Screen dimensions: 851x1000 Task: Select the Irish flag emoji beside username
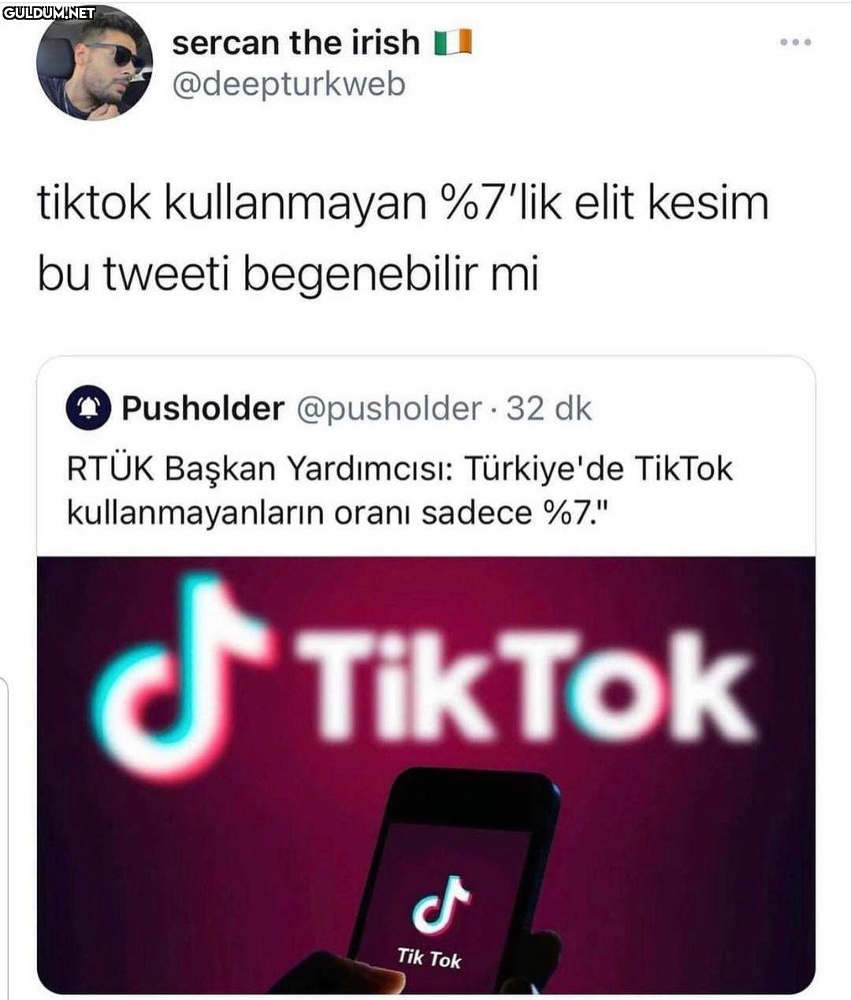(452, 43)
